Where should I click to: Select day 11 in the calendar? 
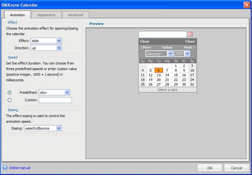pos(143,75)
